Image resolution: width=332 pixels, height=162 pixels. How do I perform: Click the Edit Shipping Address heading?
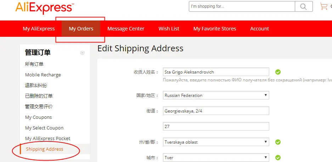[140, 48]
